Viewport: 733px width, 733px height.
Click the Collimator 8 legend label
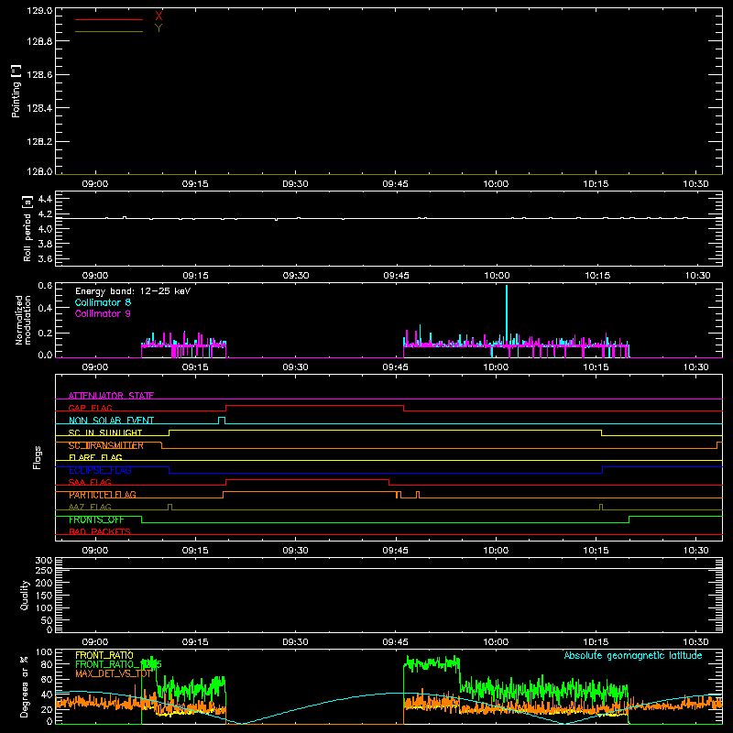pyautogui.click(x=103, y=302)
